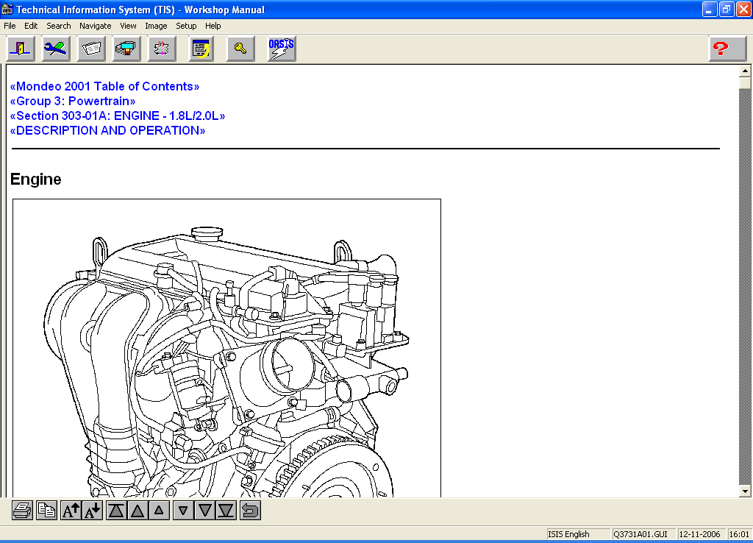
Task: Open the View menu
Action: click(x=128, y=26)
